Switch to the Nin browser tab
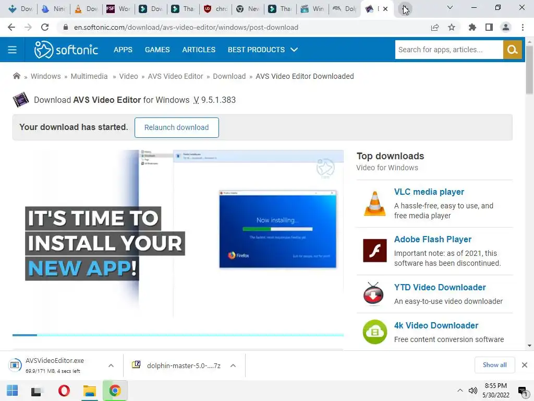Viewport: 534px width, 401px height. pyautogui.click(x=54, y=9)
